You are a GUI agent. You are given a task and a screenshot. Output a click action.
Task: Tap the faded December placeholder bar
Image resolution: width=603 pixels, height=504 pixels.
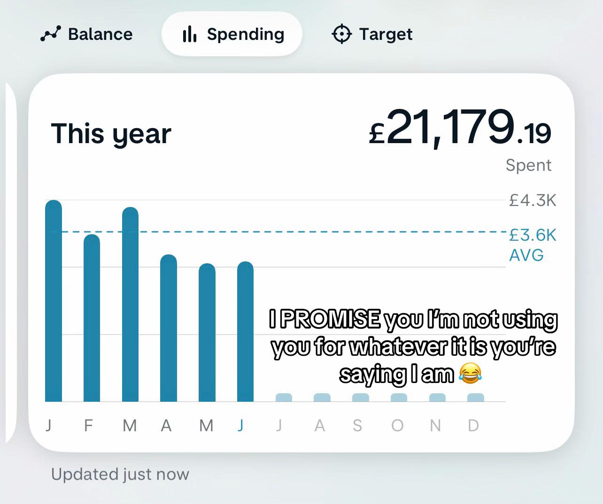[x=476, y=397]
